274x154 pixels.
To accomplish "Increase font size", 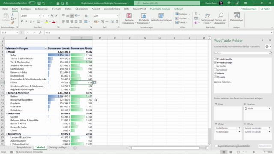I will (52, 16).
